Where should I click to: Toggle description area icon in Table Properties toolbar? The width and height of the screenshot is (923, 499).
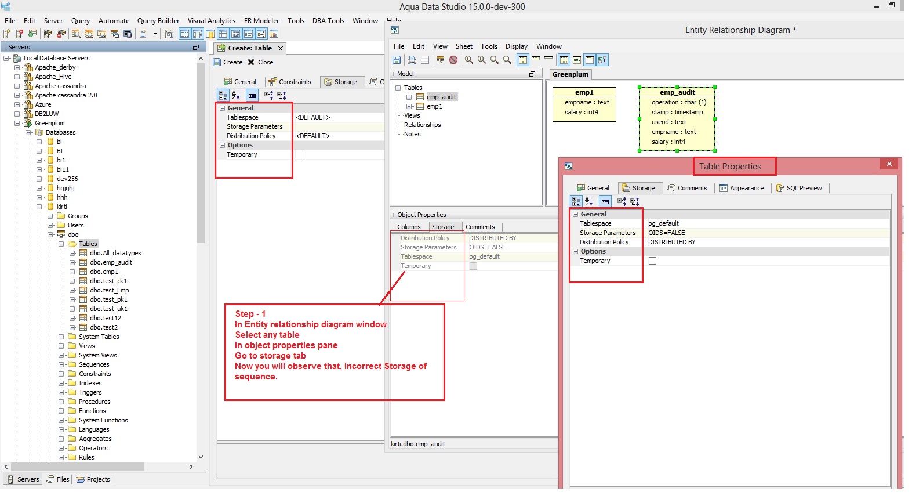605,201
